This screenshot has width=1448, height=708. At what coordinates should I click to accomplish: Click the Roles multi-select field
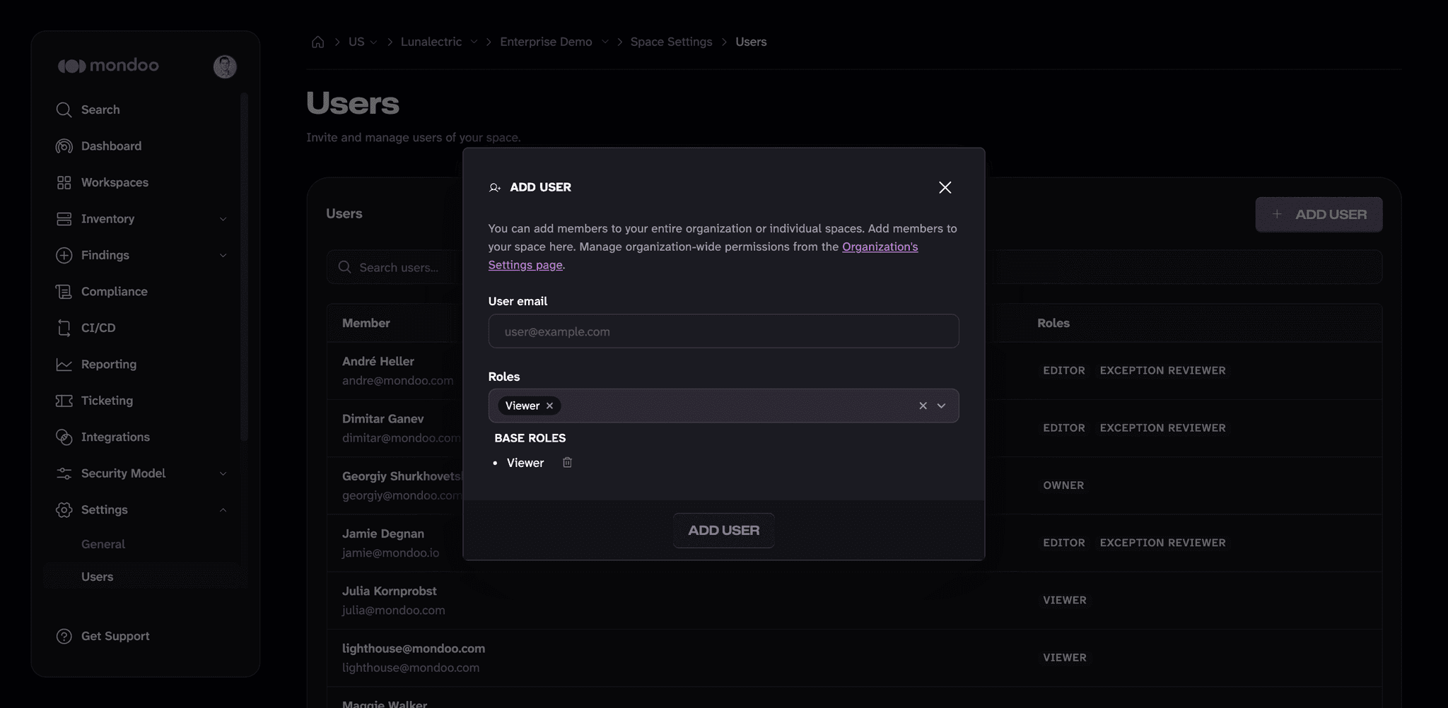[x=723, y=406]
